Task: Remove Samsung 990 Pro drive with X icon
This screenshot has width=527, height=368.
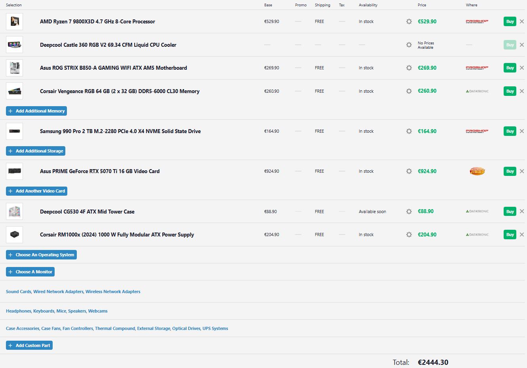Action: point(522,131)
